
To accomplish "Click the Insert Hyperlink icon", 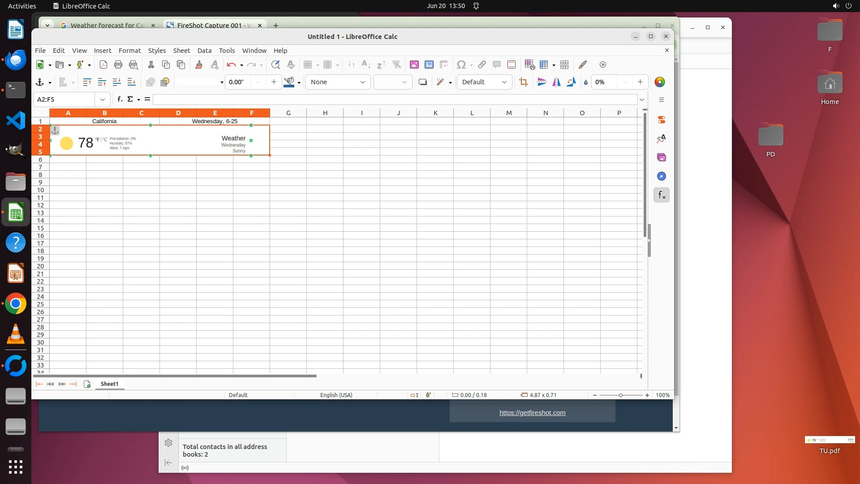I will coord(482,65).
